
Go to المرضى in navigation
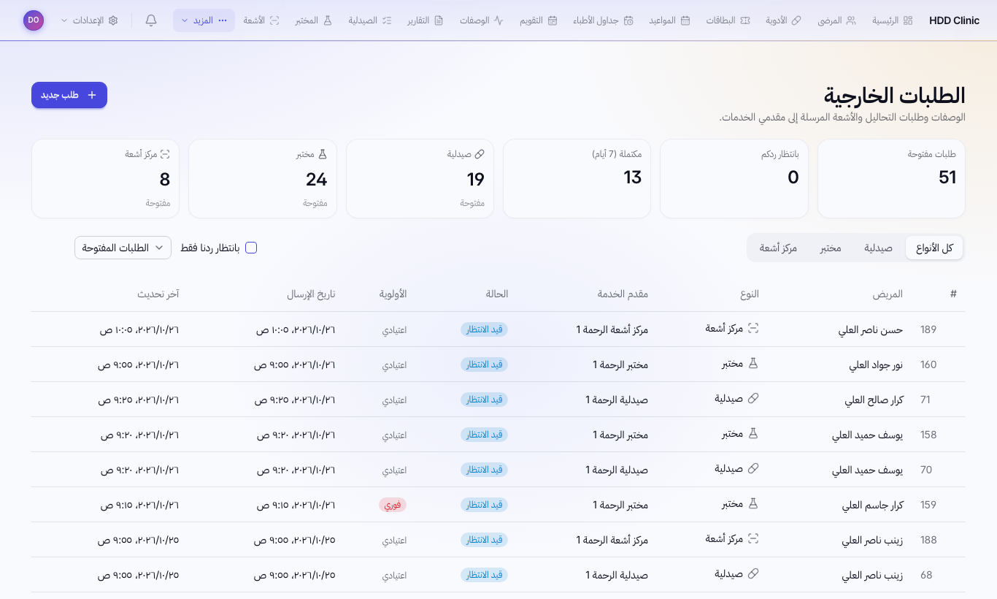836,20
